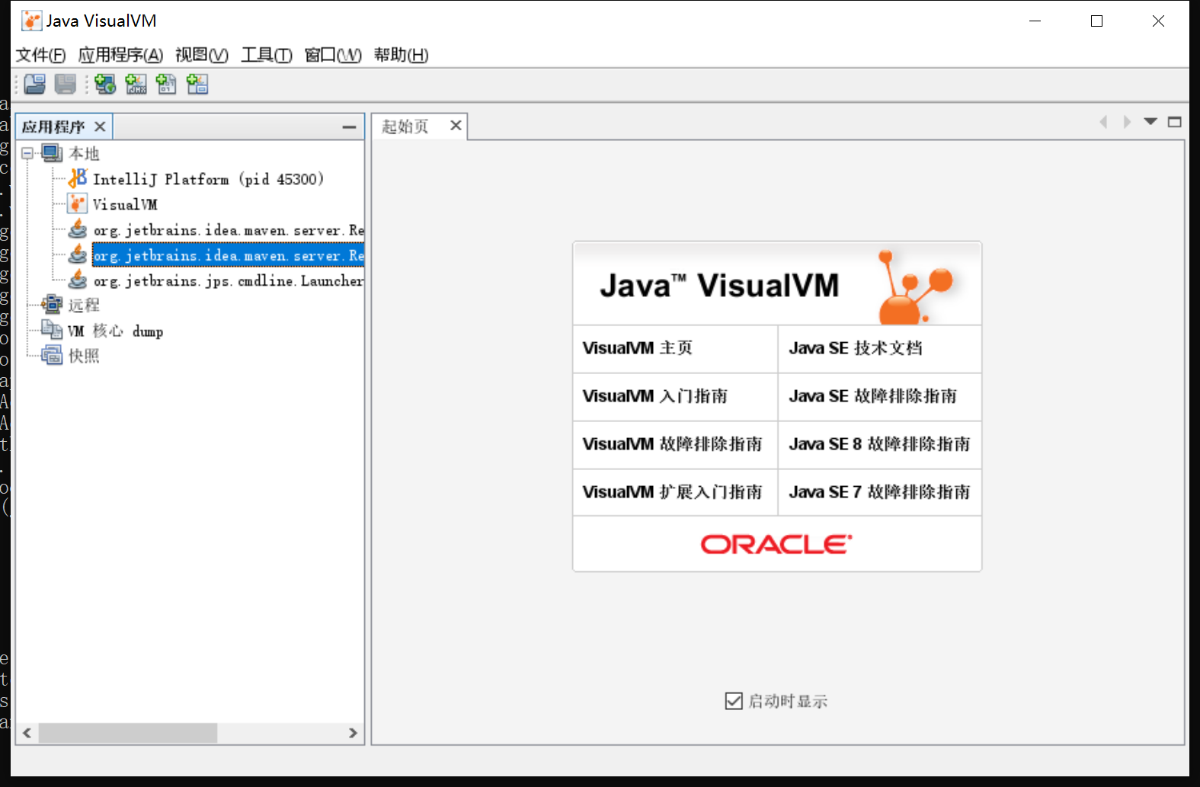
Task: Select the 'org.jetbrains.jps.cmdline.Launcher' label
Action: 229,280
